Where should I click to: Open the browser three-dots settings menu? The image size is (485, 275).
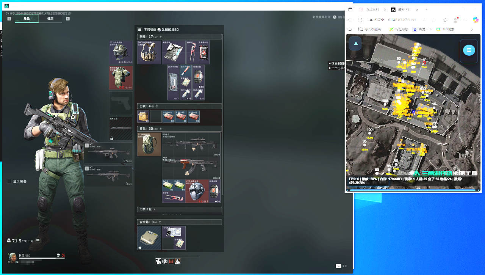click(466, 20)
